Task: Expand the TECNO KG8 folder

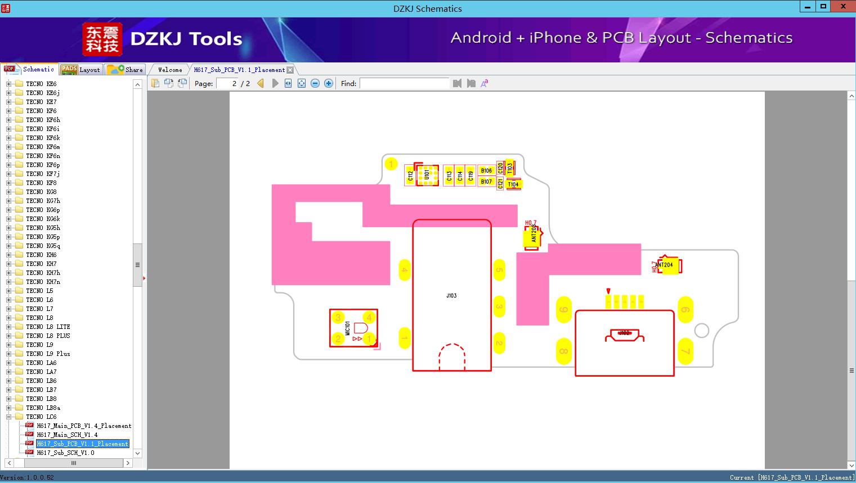Action: [8, 192]
